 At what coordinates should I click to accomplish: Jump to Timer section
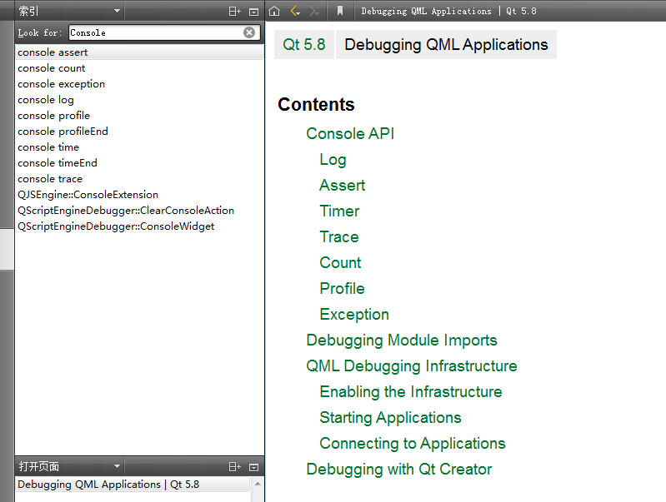(339, 211)
